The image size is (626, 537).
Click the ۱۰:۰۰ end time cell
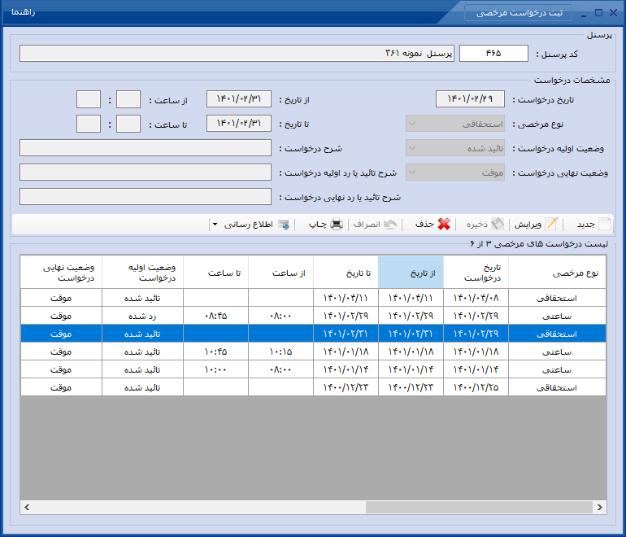(216, 369)
